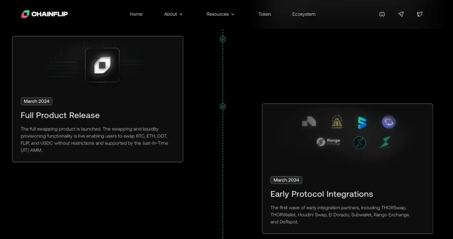Click the El Dorado pyramid logo
The image size is (453, 239).
(x=337, y=122)
